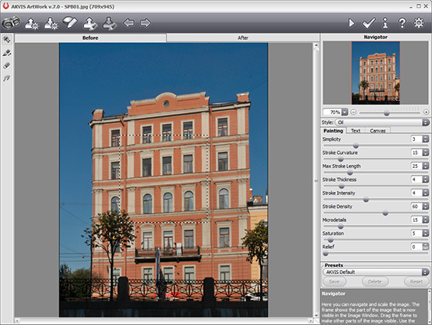Image resolution: width=432 pixels, height=325 pixels.
Task: Click the Simplicity value input field
Action: pos(417,139)
